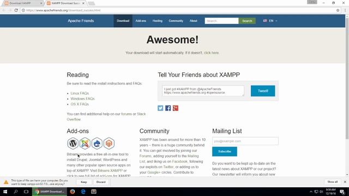349x196 pixels.
Task: Open the WordPress add-on icon
Action: (x=73, y=143)
